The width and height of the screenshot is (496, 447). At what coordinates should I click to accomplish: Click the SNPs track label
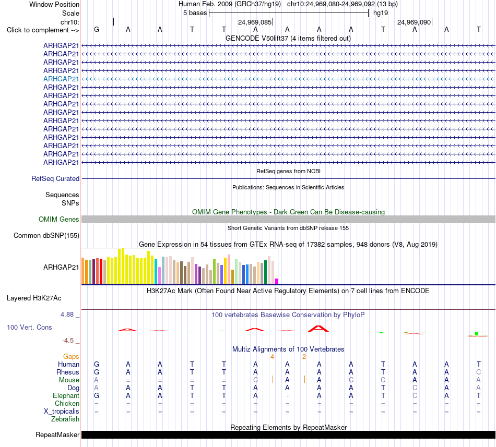(70, 203)
